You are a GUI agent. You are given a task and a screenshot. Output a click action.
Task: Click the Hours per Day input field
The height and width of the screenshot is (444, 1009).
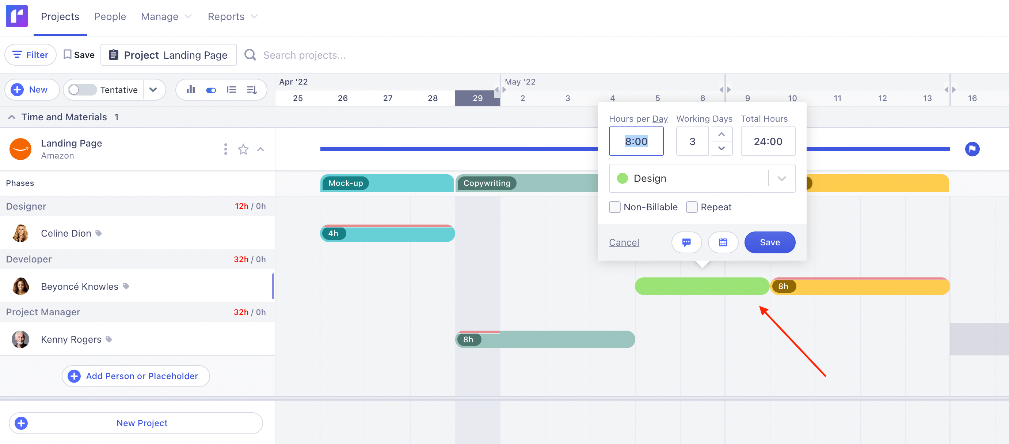636,141
